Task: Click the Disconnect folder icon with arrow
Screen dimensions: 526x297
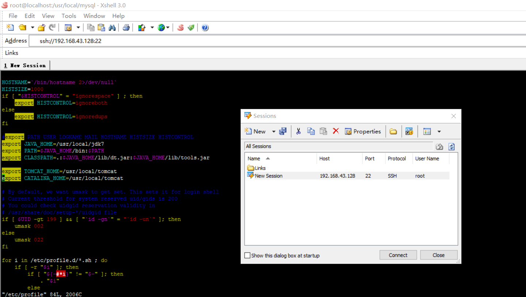Action: click(41, 27)
